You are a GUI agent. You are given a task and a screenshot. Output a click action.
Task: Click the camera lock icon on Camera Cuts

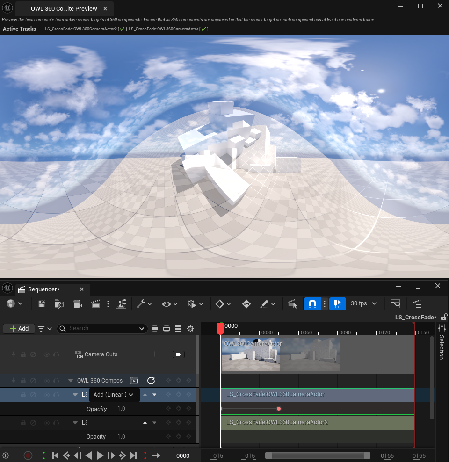click(178, 354)
